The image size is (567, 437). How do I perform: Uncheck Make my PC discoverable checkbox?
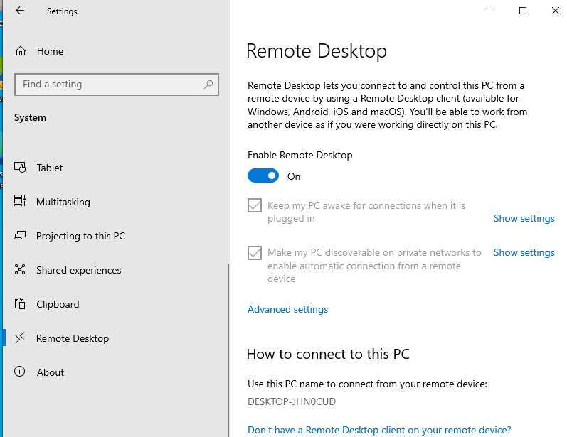pos(255,253)
